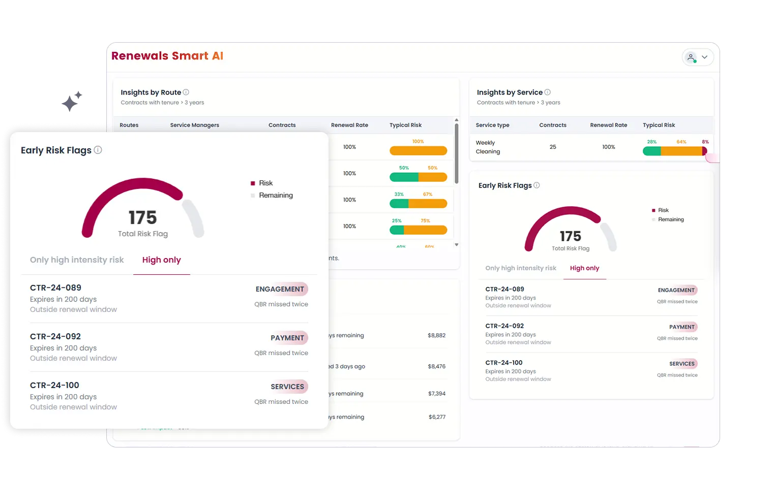Click the scroll-up arrow in Insights by Route table
Image resolution: width=773 pixels, height=479 pixels.
456,120
